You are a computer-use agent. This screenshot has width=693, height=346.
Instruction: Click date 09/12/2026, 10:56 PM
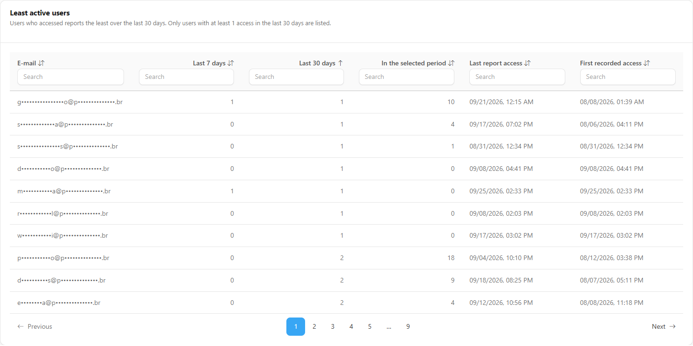501,303
